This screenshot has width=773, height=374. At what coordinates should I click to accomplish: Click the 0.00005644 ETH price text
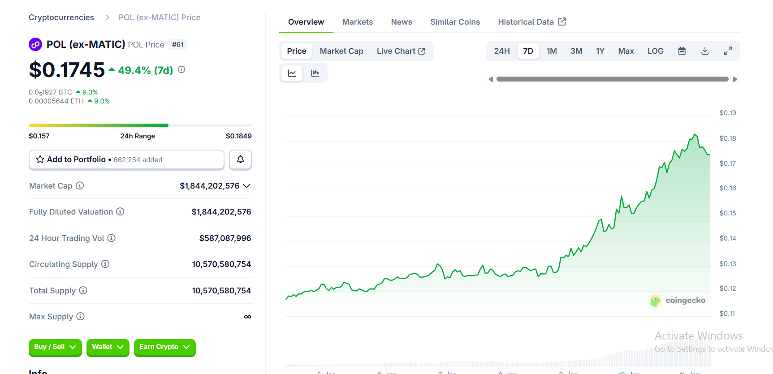56,101
